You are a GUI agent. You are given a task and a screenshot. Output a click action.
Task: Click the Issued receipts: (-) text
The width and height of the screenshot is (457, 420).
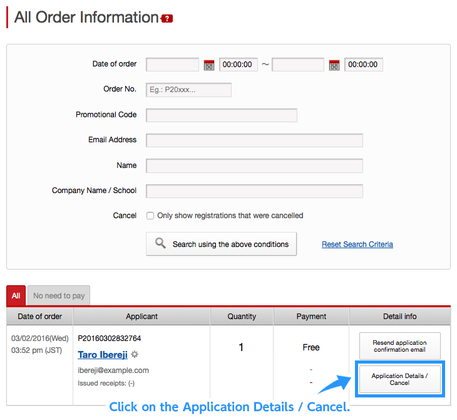pyautogui.click(x=106, y=383)
